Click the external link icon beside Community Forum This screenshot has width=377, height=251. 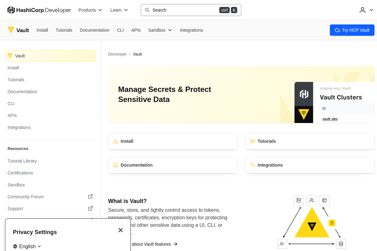[x=90, y=196]
